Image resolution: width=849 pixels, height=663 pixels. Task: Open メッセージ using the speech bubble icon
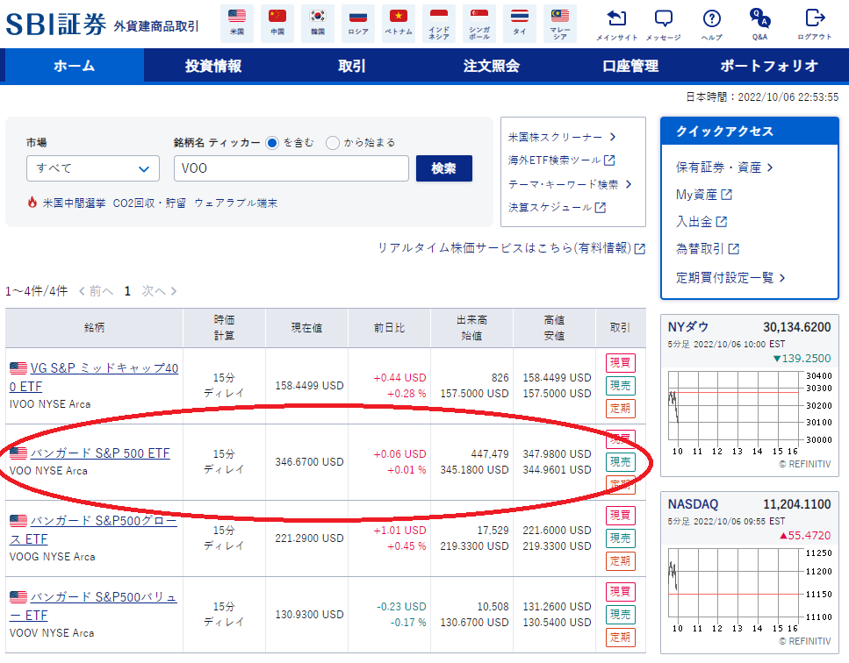point(666,24)
